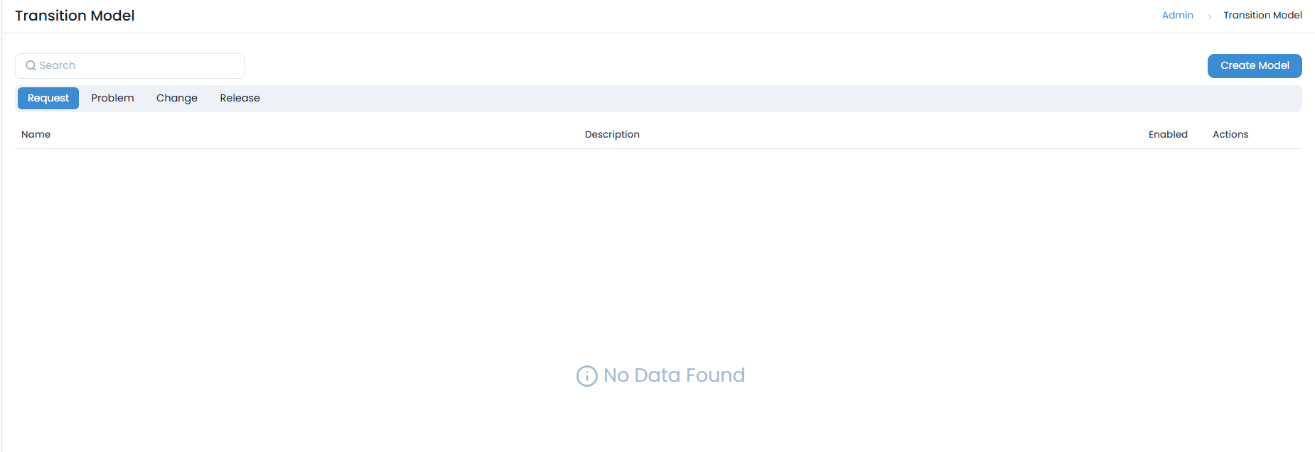The width and height of the screenshot is (1315, 452).
Task: Switch to the Change tab
Action: (177, 98)
